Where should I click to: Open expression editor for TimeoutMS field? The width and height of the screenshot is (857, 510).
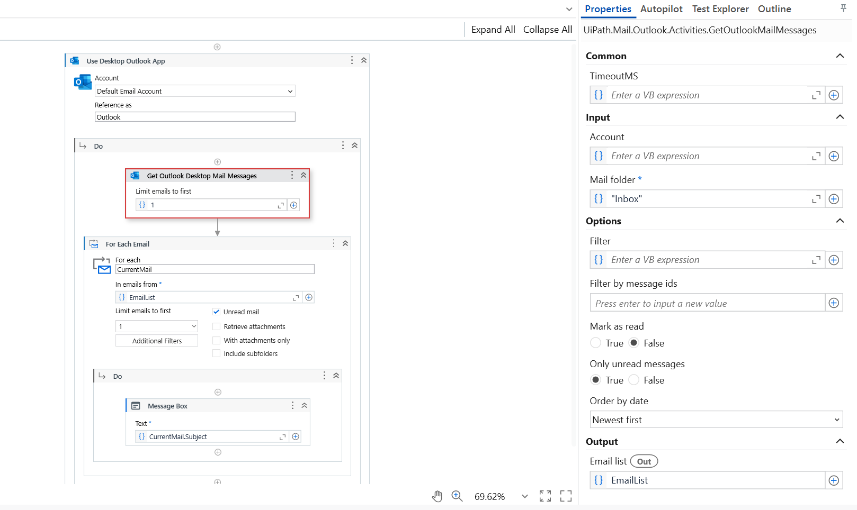point(816,95)
